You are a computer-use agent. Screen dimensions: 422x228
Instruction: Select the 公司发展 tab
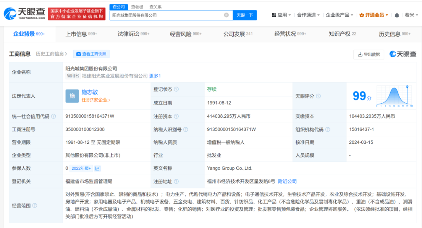(238, 34)
